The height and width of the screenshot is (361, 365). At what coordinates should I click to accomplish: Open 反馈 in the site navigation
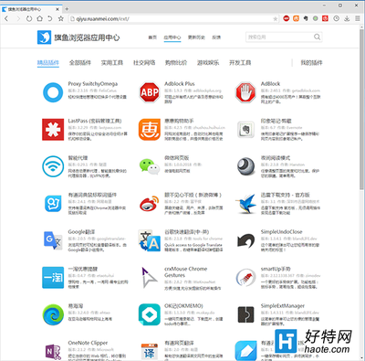[216, 37]
